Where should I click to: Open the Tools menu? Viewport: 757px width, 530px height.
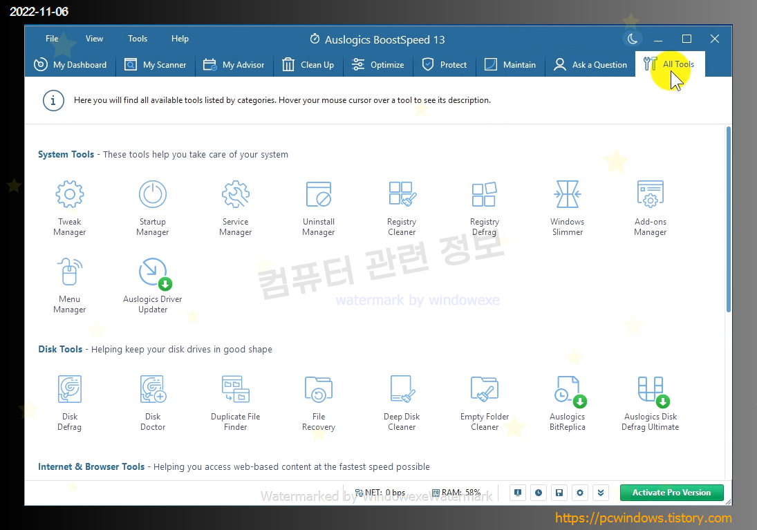(138, 39)
